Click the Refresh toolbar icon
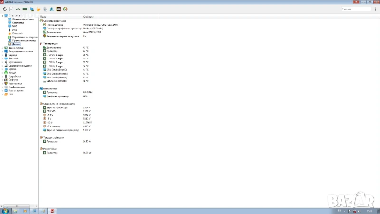 4,9
